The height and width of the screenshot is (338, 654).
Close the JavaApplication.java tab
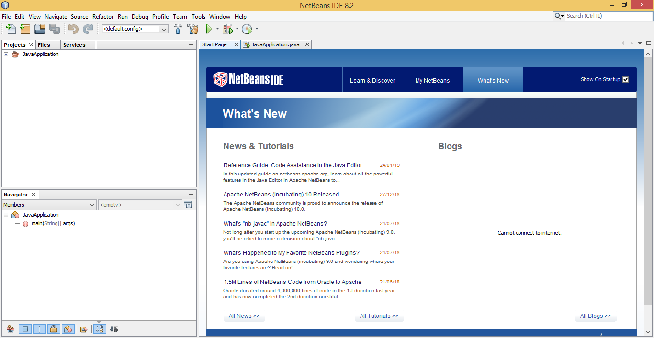tap(307, 44)
